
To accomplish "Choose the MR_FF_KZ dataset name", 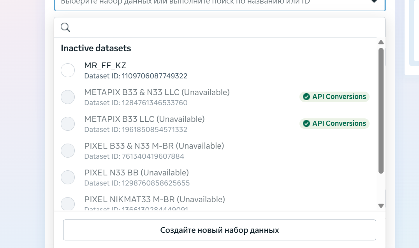I will [105, 66].
